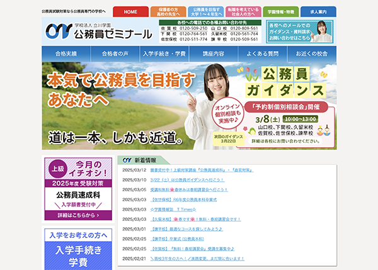Open the 諫早校 最適なコース news link
378x270 pixels.
click(186, 229)
